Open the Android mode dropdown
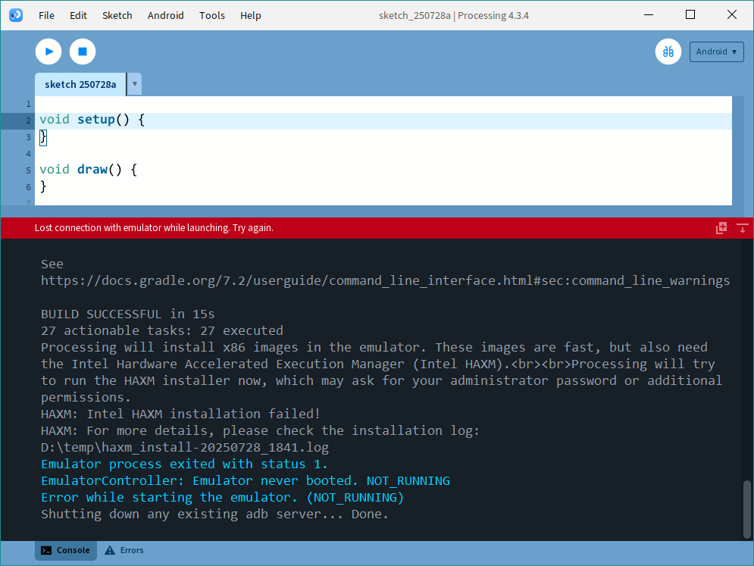The image size is (754, 566). [x=716, y=52]
